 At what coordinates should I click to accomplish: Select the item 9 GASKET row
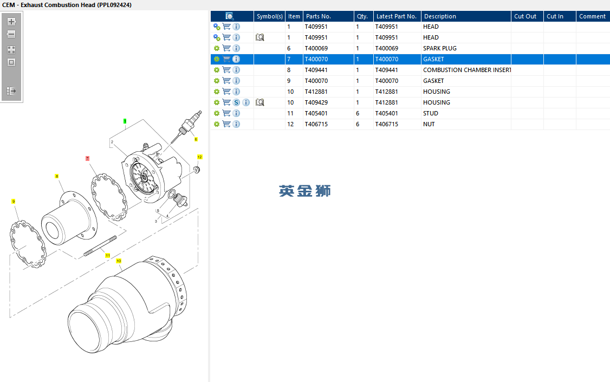tap(410, 81)
